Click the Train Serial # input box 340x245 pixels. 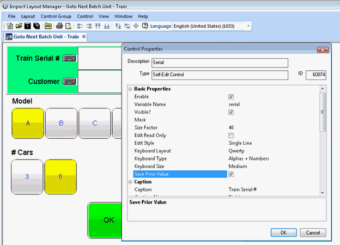[100, 58]
